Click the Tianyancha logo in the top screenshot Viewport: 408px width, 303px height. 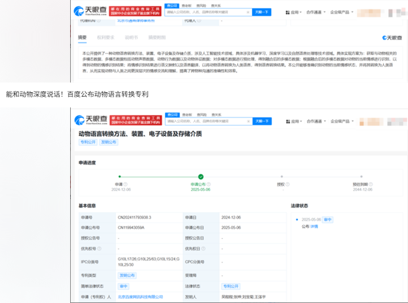pos(92,11)
